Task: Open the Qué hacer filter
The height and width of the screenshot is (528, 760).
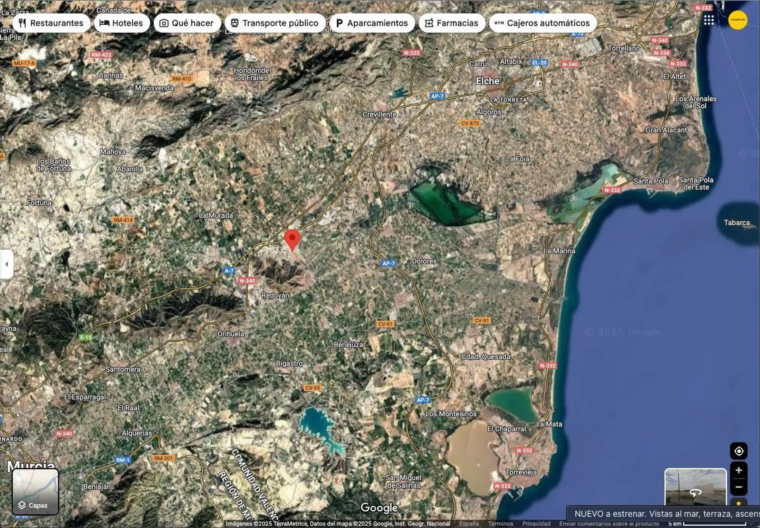Action: [187, 23]
